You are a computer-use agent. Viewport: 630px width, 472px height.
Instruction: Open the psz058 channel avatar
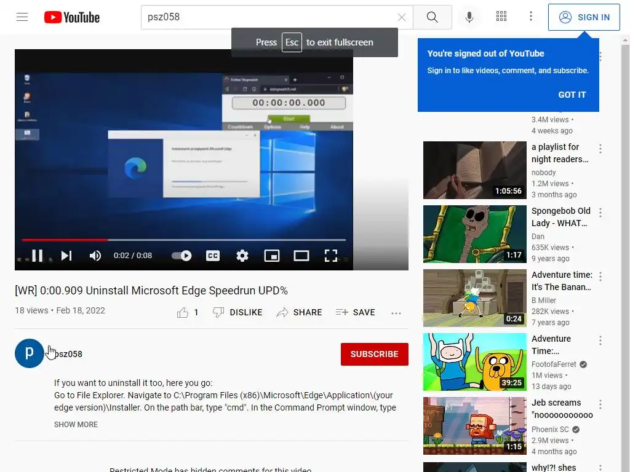(x=30, y=353)
